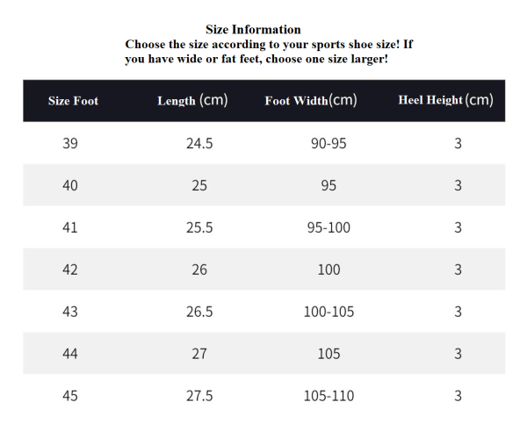527x438 pixels.
Task: Click size 41 in the first column
Action: [x=70, y=227]
